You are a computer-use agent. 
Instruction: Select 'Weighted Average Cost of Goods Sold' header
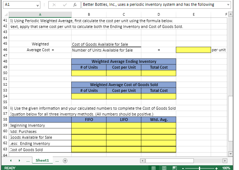124,85
